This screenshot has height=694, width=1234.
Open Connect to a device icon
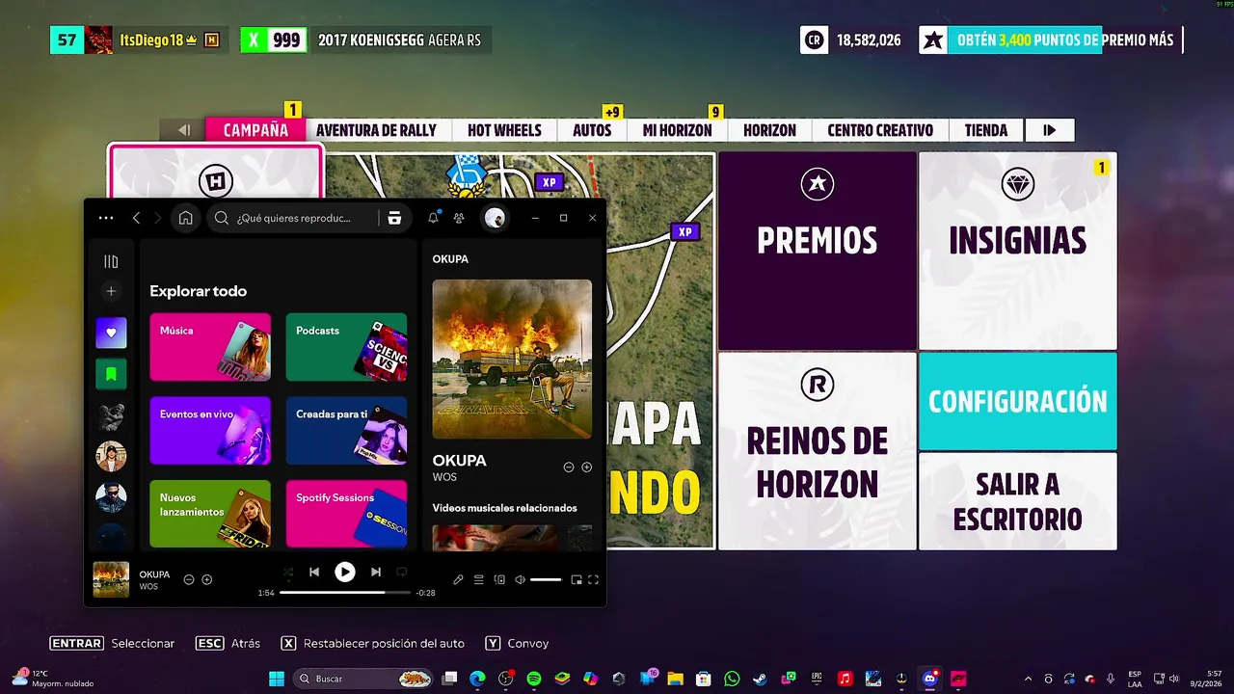click(499, 579)
